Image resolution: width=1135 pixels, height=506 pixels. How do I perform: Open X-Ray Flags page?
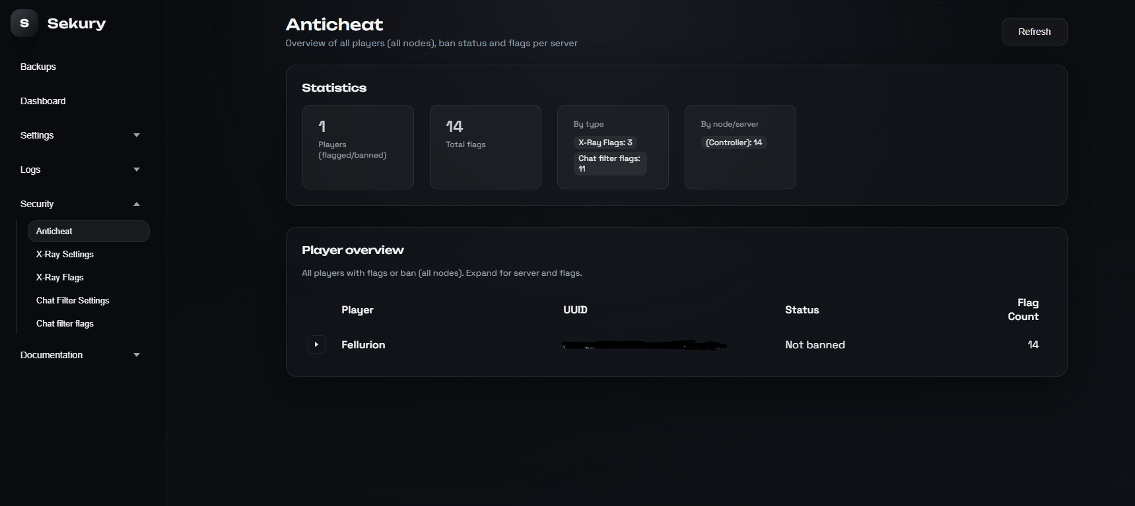[59, 278]
